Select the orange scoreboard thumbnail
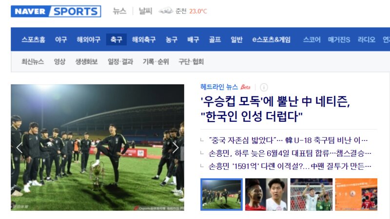 [356, 194]
